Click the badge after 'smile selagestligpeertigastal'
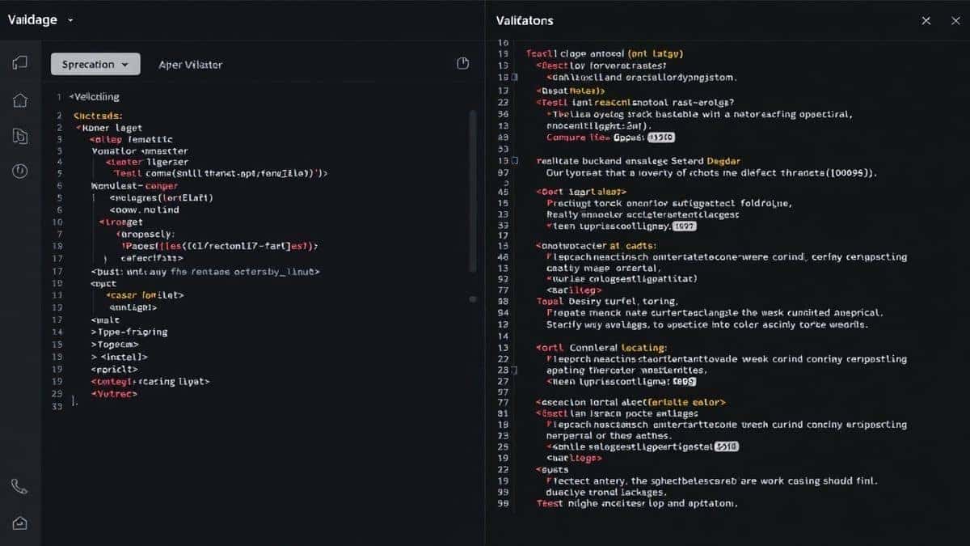This screenshot has height=546, width=970. 727,446
